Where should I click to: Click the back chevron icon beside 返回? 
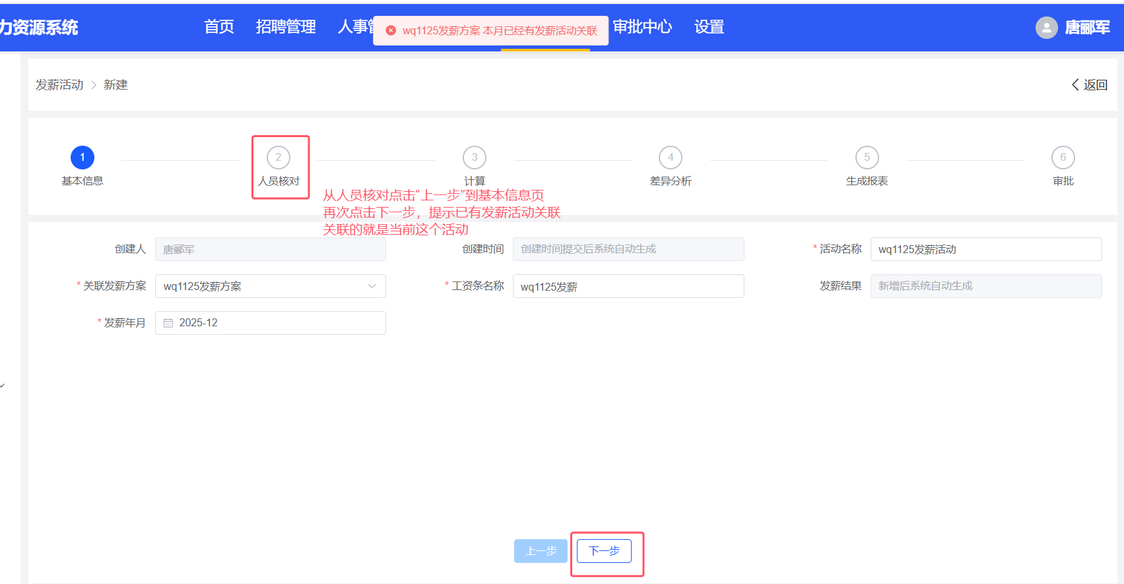click(1075, 85)
